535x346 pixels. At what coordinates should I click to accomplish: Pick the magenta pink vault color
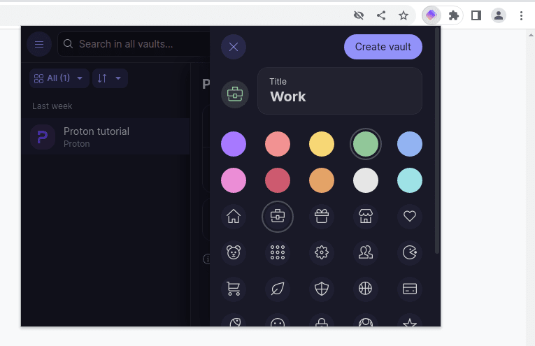click(x=234, y=180)
